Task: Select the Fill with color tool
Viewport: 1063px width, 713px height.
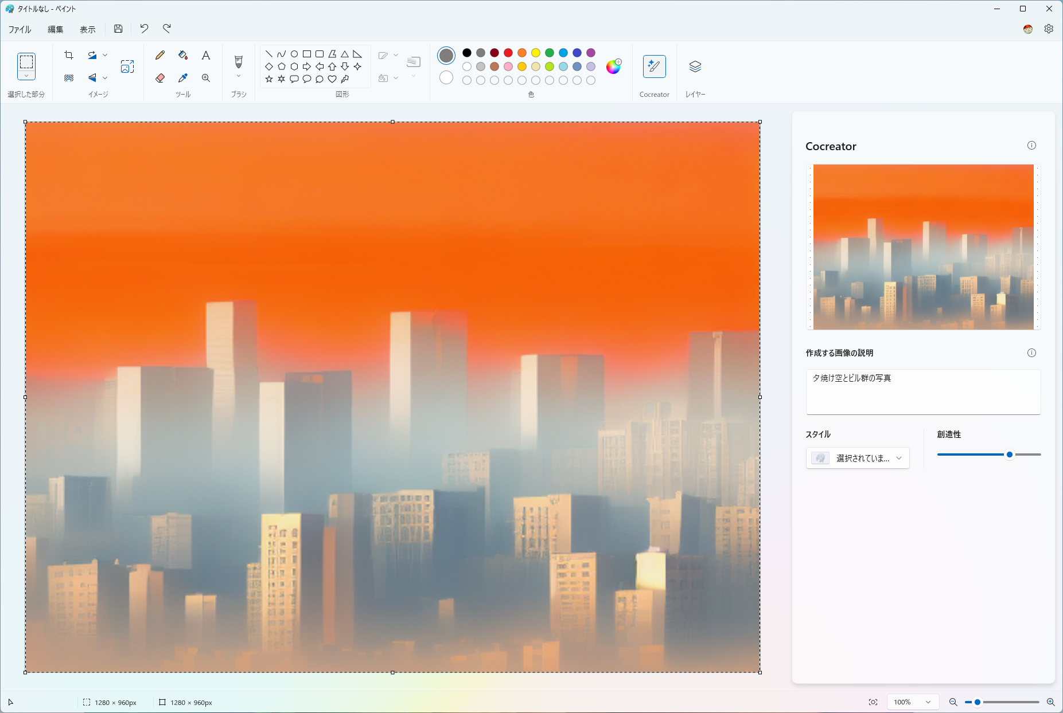Action: (x=183, y=55)
